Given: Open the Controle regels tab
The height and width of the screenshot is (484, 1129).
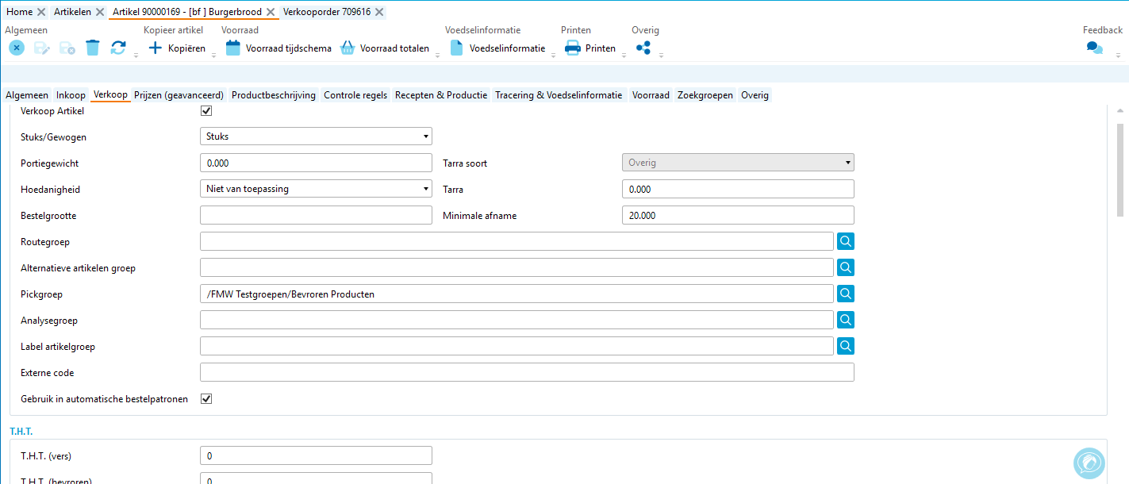Looking at the screenshot, I should tap(355, 95).
